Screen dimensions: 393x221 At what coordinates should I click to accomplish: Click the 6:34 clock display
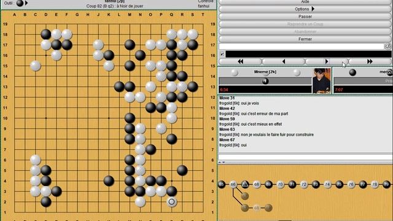coord(224,90)
